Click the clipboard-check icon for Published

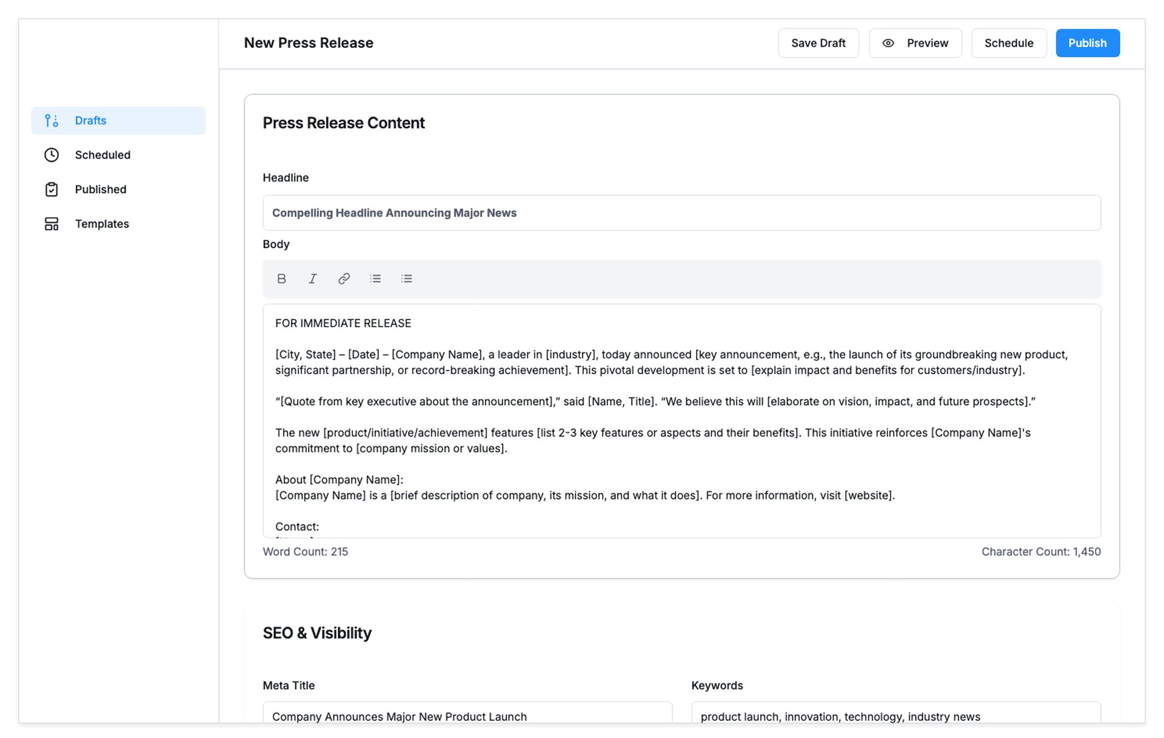[52, 189]
